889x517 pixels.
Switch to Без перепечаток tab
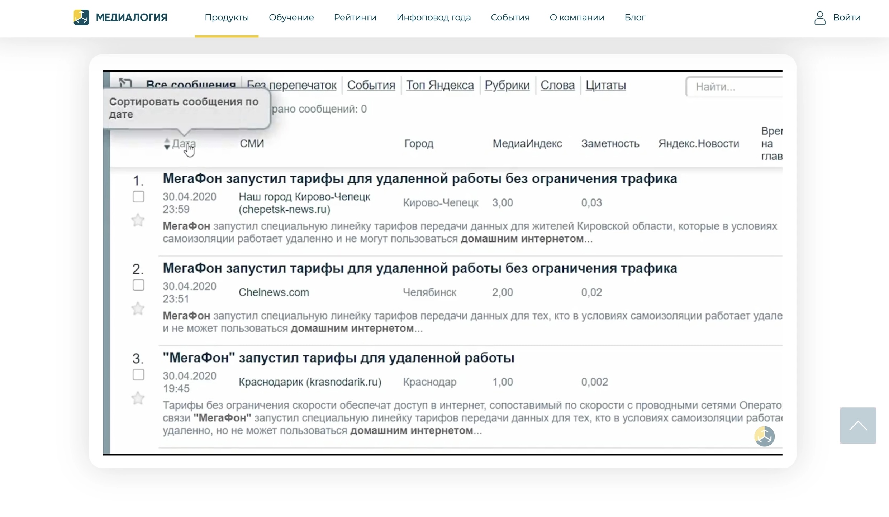click(291, 85)
